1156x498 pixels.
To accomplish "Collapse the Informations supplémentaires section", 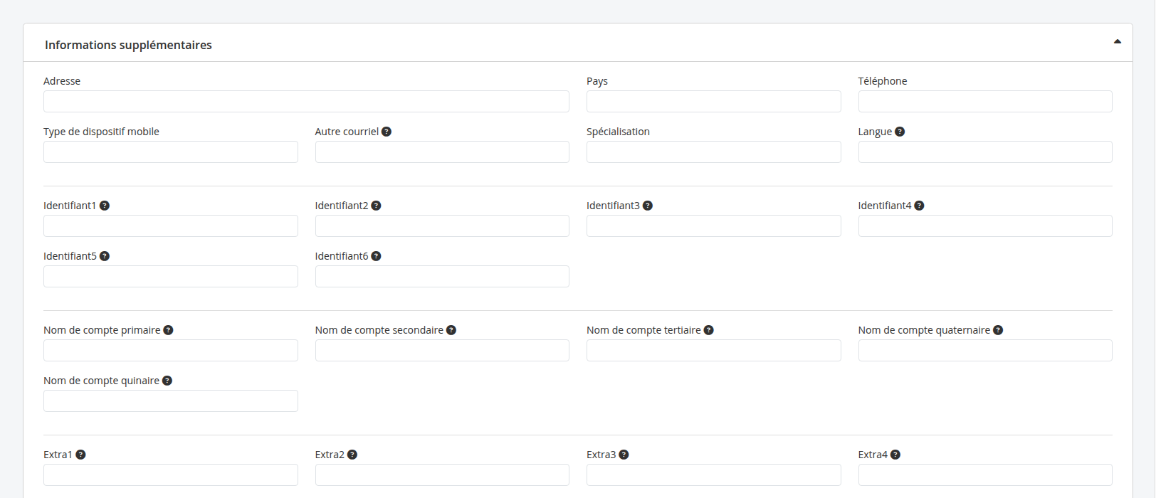I will click(1118, 42).
